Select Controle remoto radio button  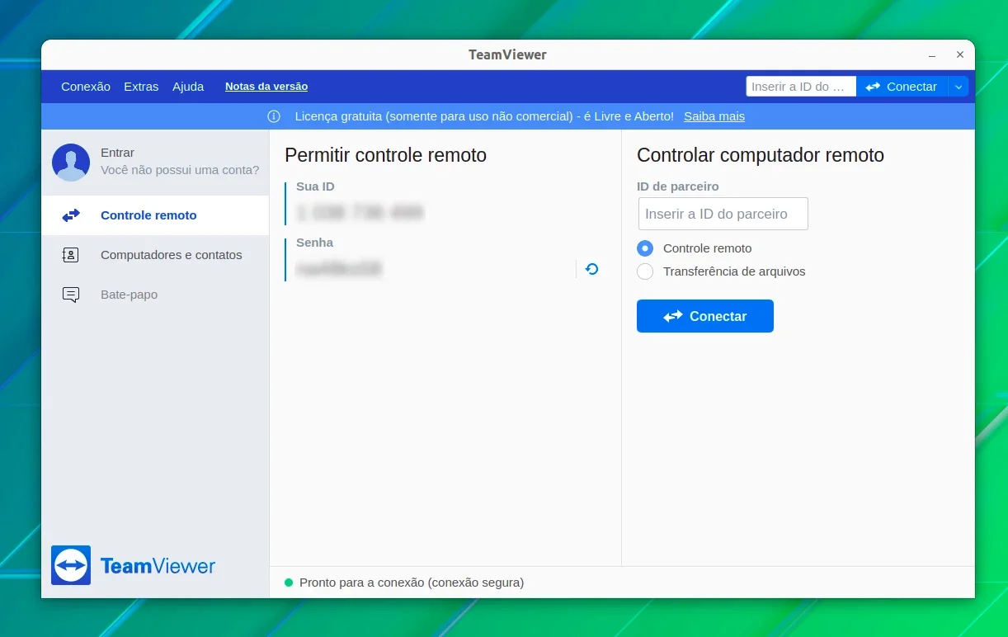(x=645, y=248)
